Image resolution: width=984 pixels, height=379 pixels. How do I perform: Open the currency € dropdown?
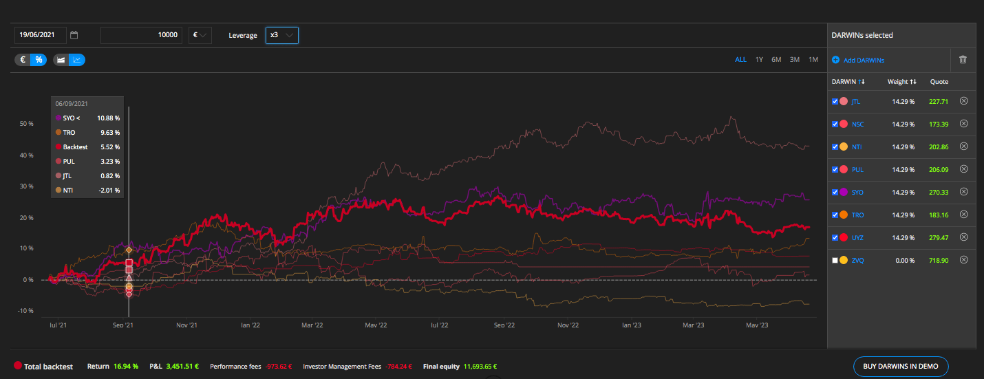tap(200, 35)
